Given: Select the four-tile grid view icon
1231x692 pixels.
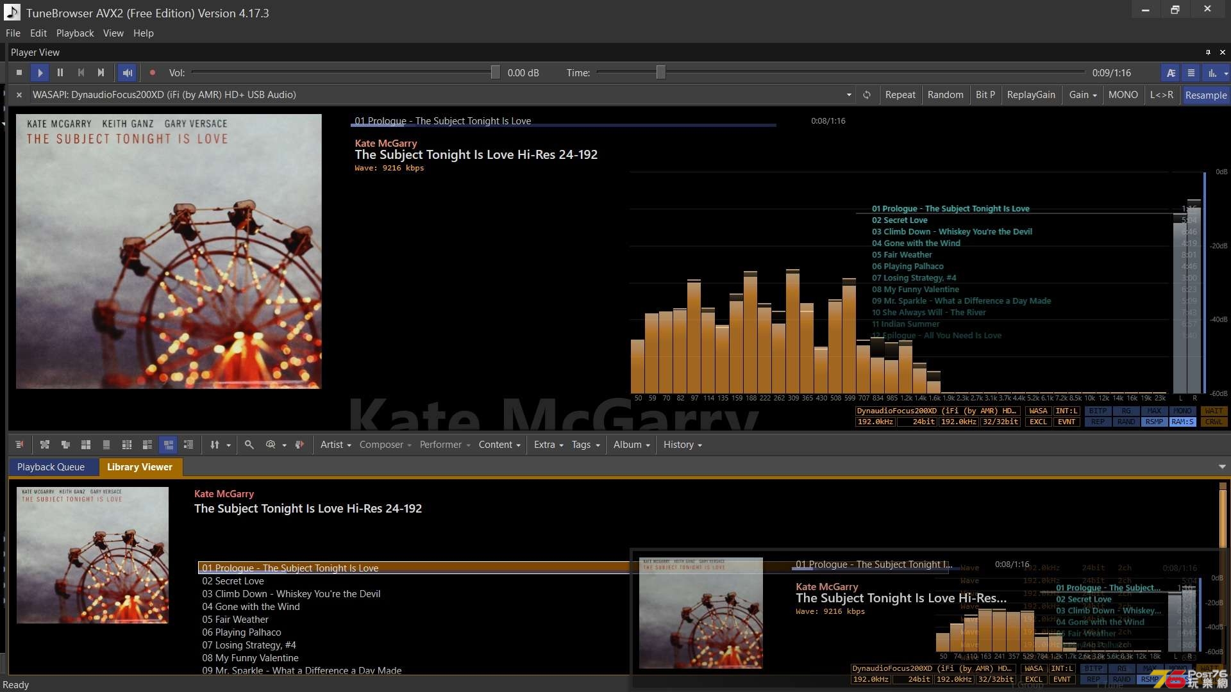Looking at the screenshot, I should 86,445.
